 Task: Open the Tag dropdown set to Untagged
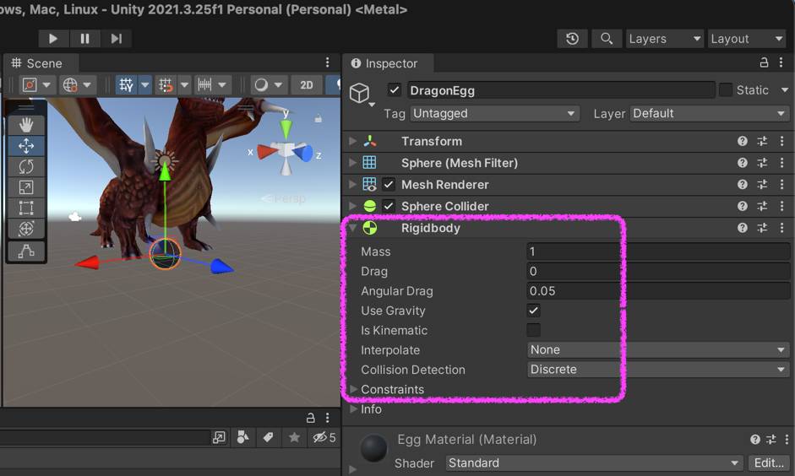coord(494,113)
